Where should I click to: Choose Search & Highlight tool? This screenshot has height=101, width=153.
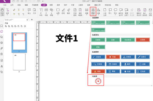[80, 12]
